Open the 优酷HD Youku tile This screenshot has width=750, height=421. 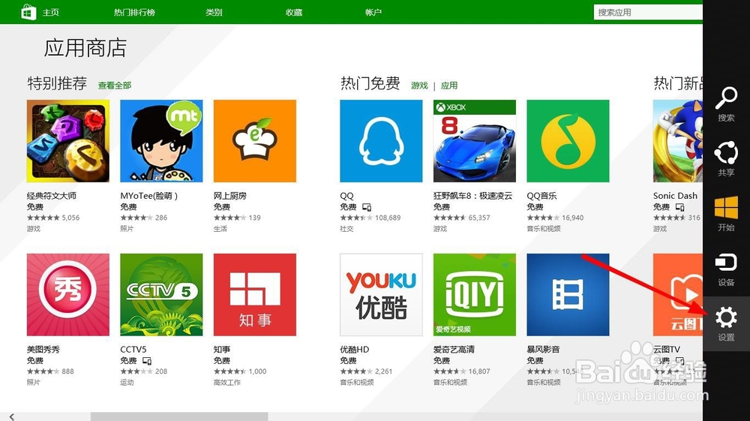point(381,295)
